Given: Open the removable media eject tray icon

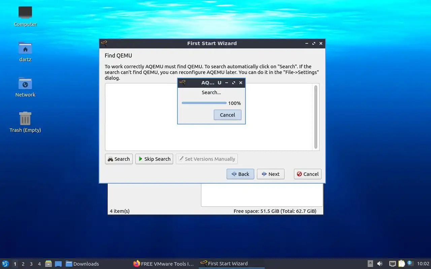Looking at the screenshot, I should tap(370, 264).
